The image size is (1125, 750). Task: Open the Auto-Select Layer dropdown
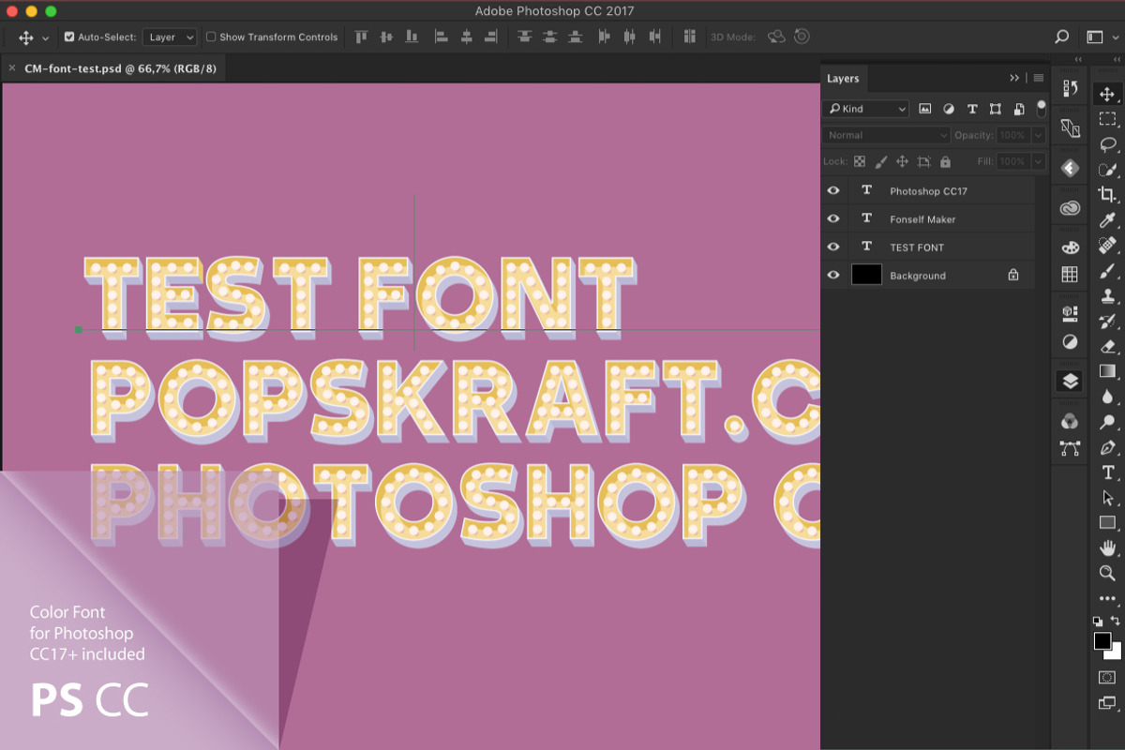(x=170, y=37)
